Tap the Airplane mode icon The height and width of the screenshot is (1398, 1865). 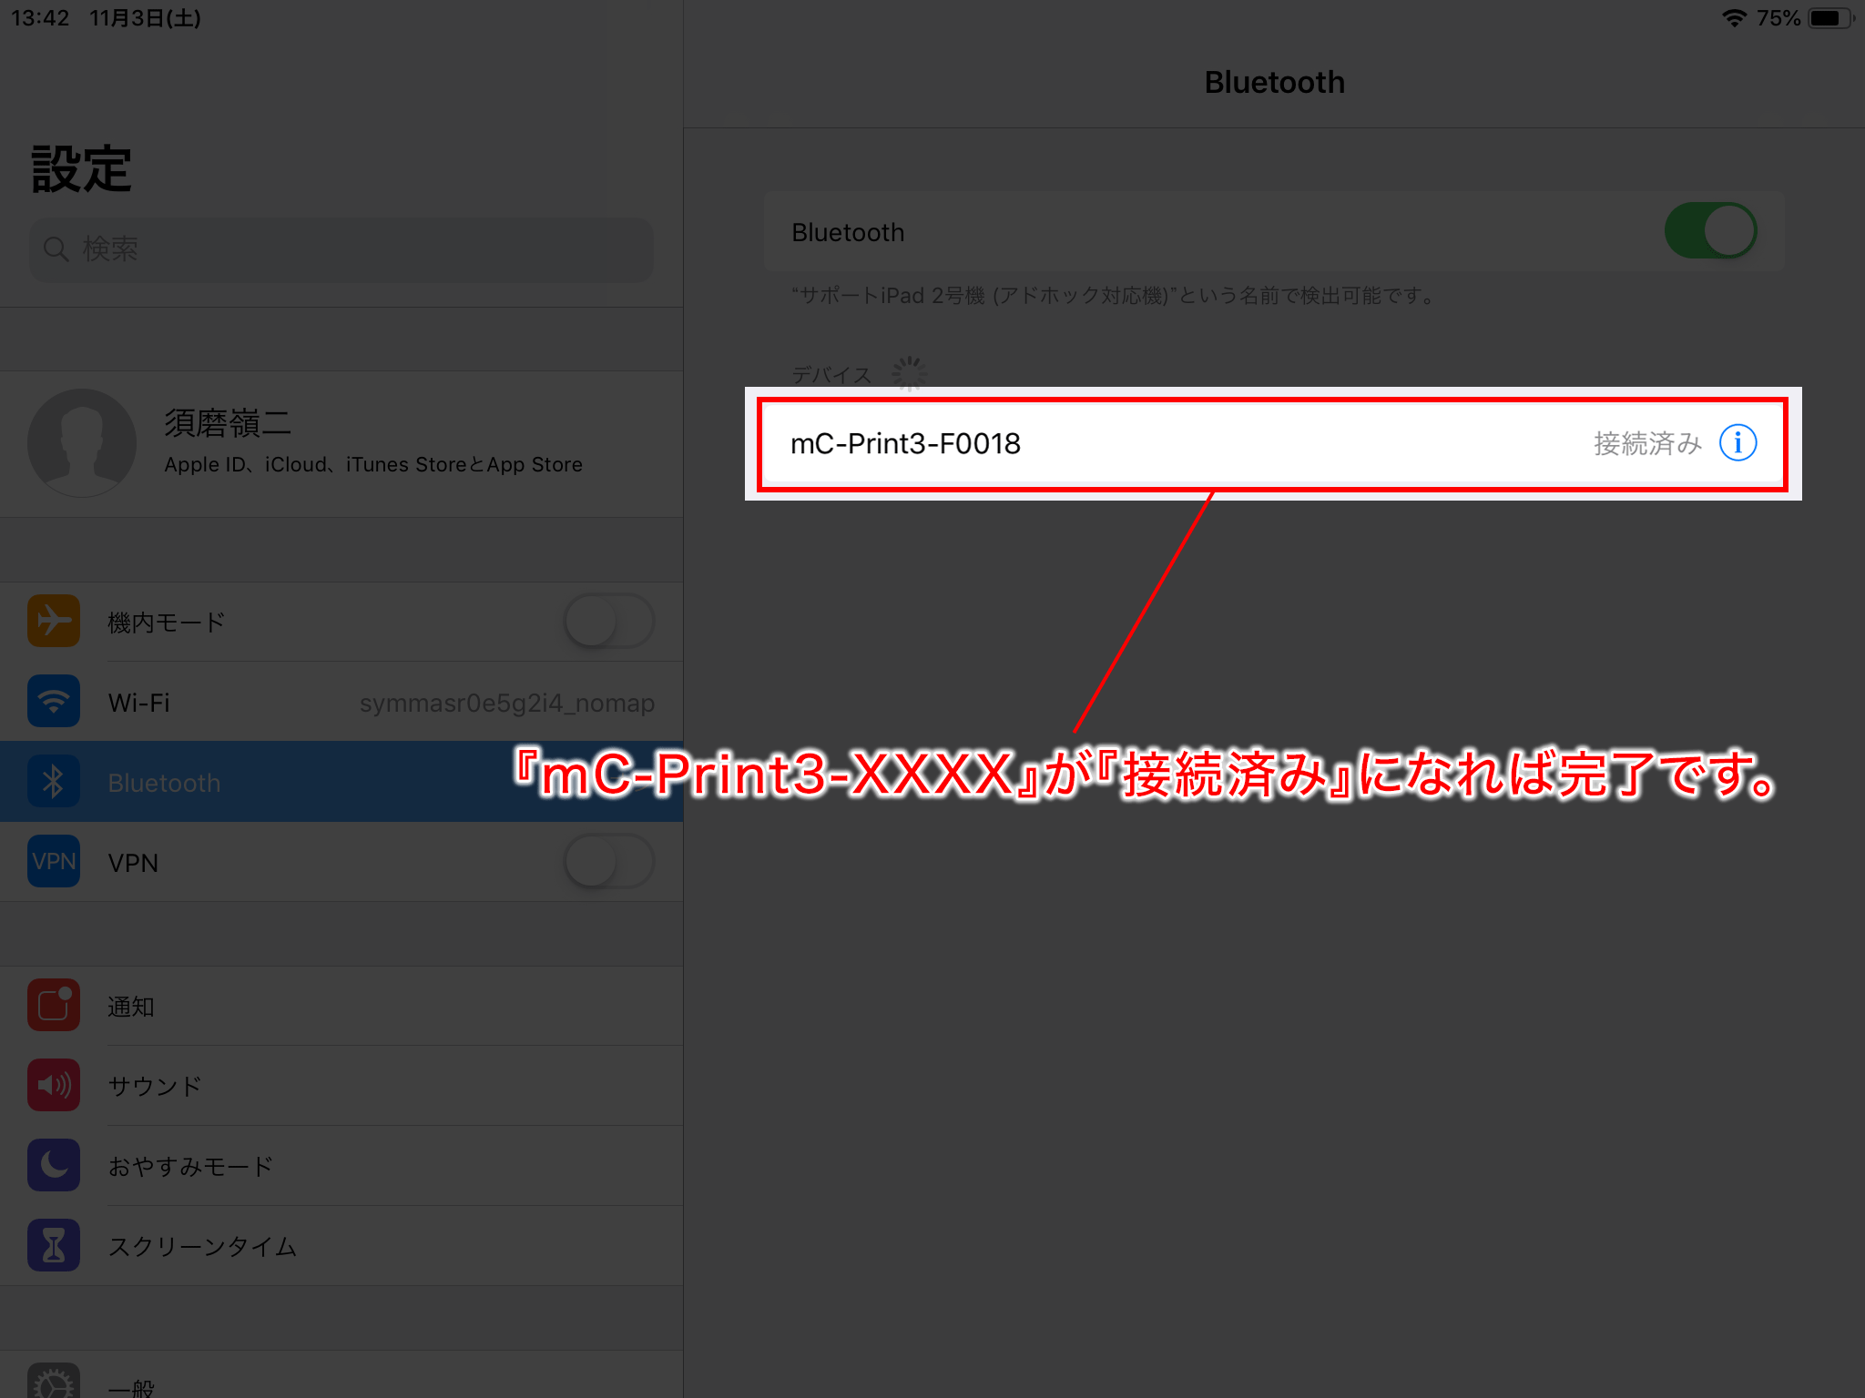54,621
